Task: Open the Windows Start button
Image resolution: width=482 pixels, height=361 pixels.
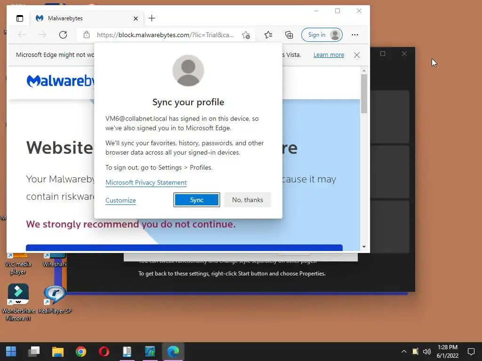Action: (11, 352)
